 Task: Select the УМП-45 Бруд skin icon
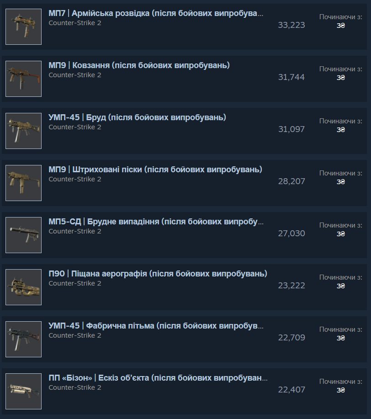click(x=23, y=131)
